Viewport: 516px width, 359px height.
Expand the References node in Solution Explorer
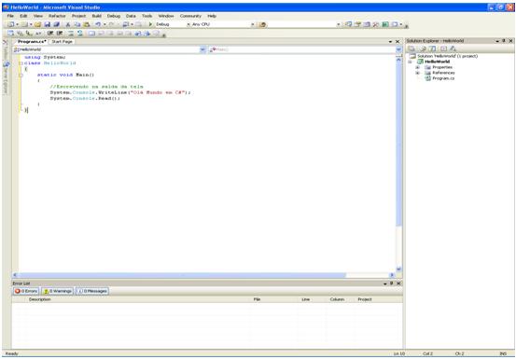pyautogui.click(x=418, y=73)
